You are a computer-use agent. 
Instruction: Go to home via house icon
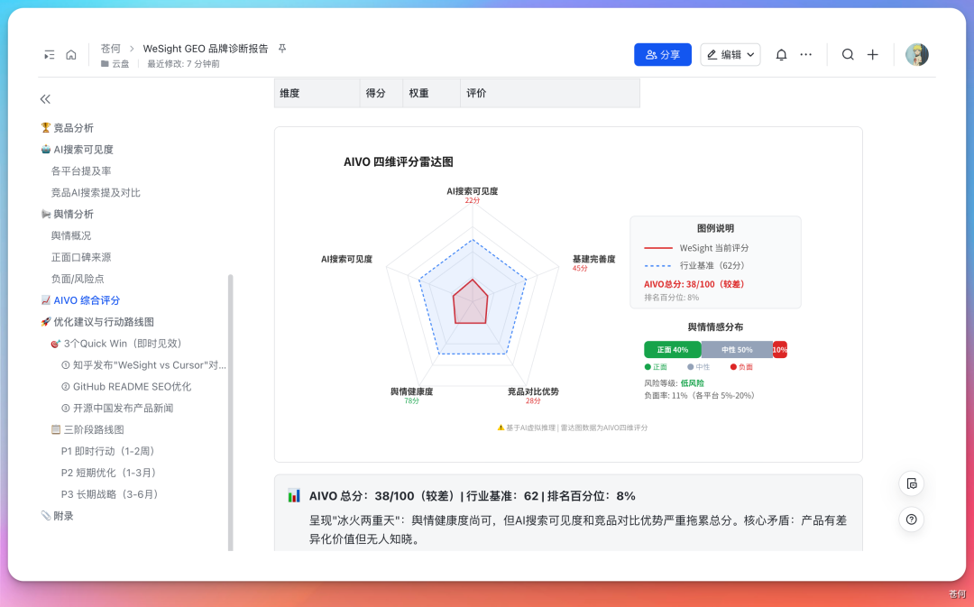71,55
